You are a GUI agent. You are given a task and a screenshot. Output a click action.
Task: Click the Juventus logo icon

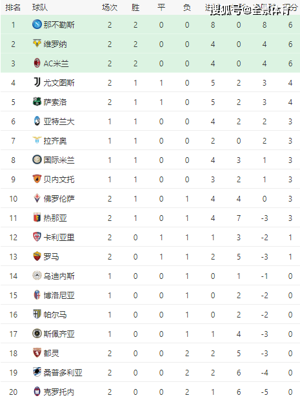(37, 82)
